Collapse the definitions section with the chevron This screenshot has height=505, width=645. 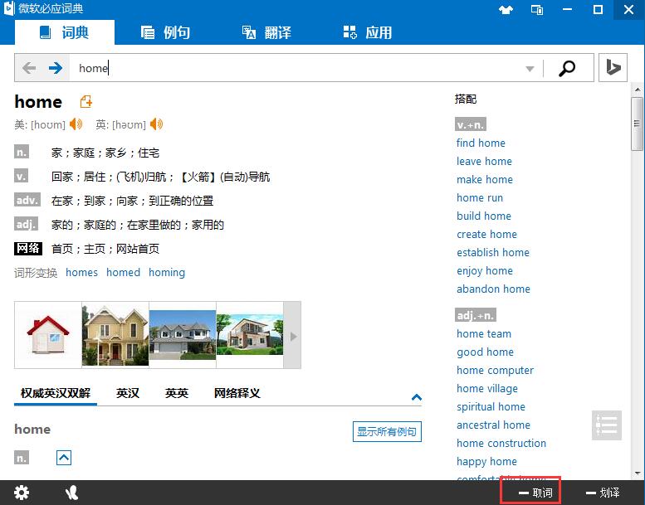(x=417, y=397)
